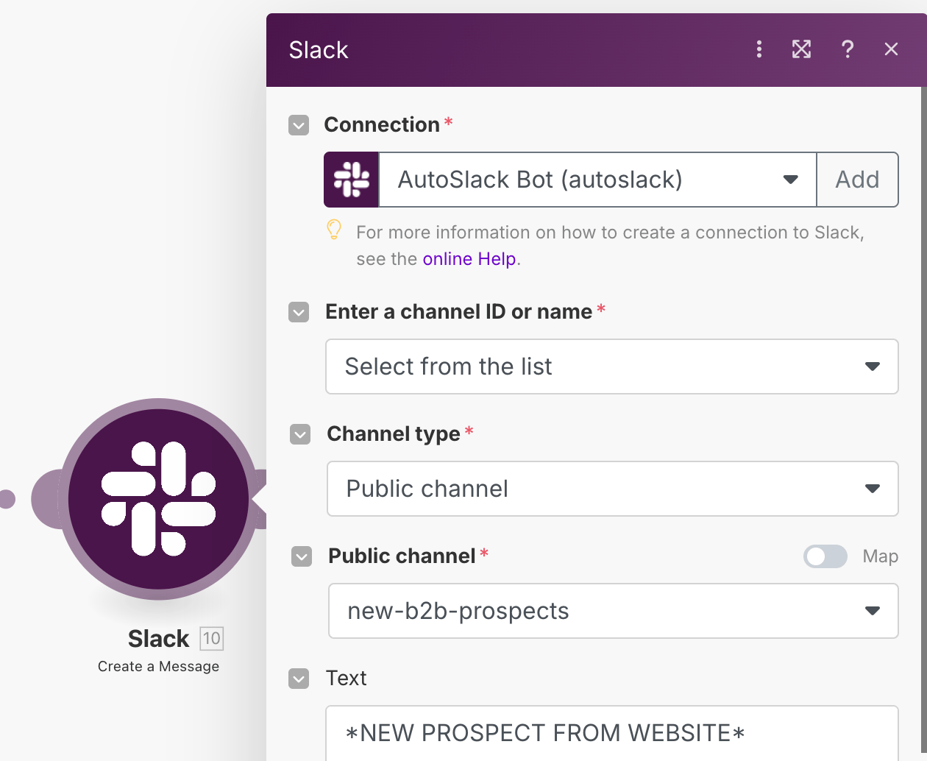Screen dimensions: 927x761
Task: Open the Channel type dropdown
Action: 612,489
